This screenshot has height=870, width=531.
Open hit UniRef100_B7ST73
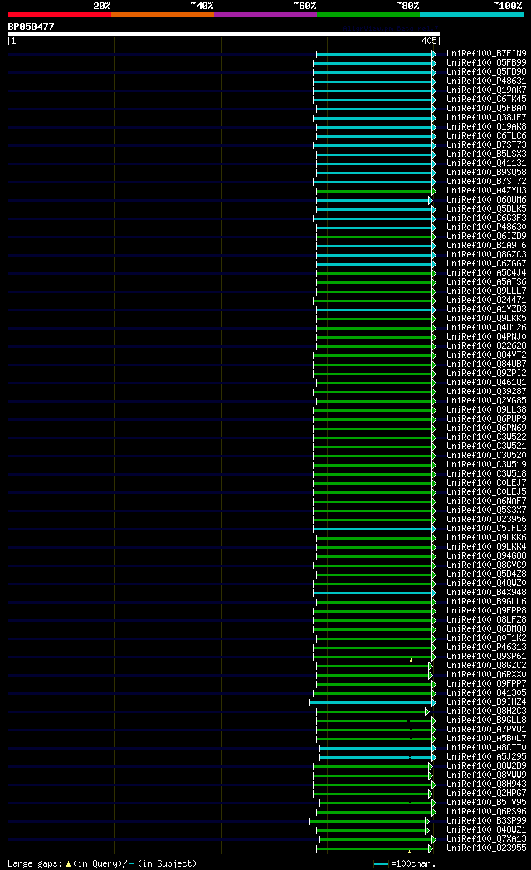487,144
